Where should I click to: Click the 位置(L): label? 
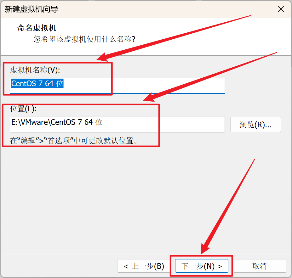click(x=23, y=108)
